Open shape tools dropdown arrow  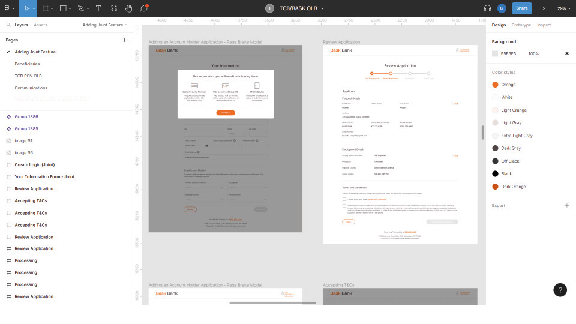coord(70,8)
